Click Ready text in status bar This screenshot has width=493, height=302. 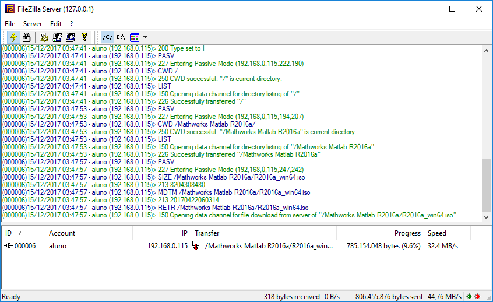(11, 297)
